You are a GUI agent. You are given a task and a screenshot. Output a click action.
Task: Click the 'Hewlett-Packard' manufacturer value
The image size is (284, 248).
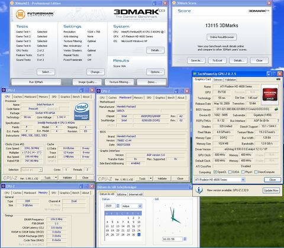(150, 107)
